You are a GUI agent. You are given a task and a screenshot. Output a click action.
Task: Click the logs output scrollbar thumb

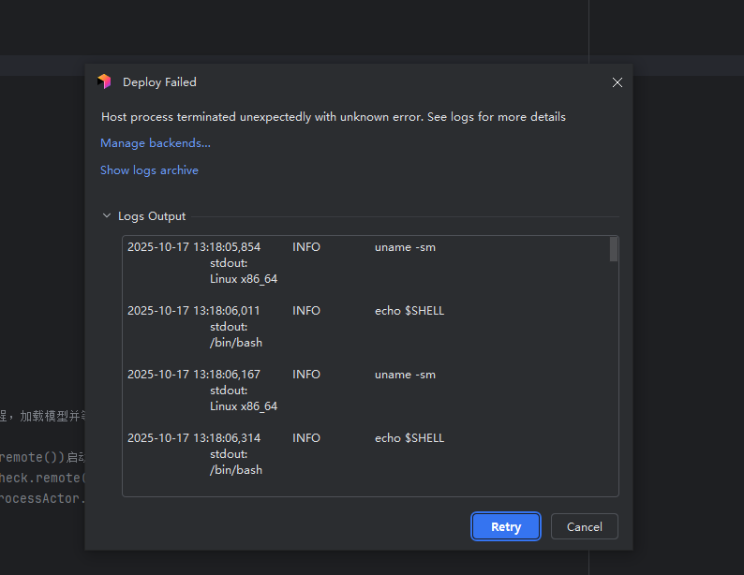pos(613,249)
